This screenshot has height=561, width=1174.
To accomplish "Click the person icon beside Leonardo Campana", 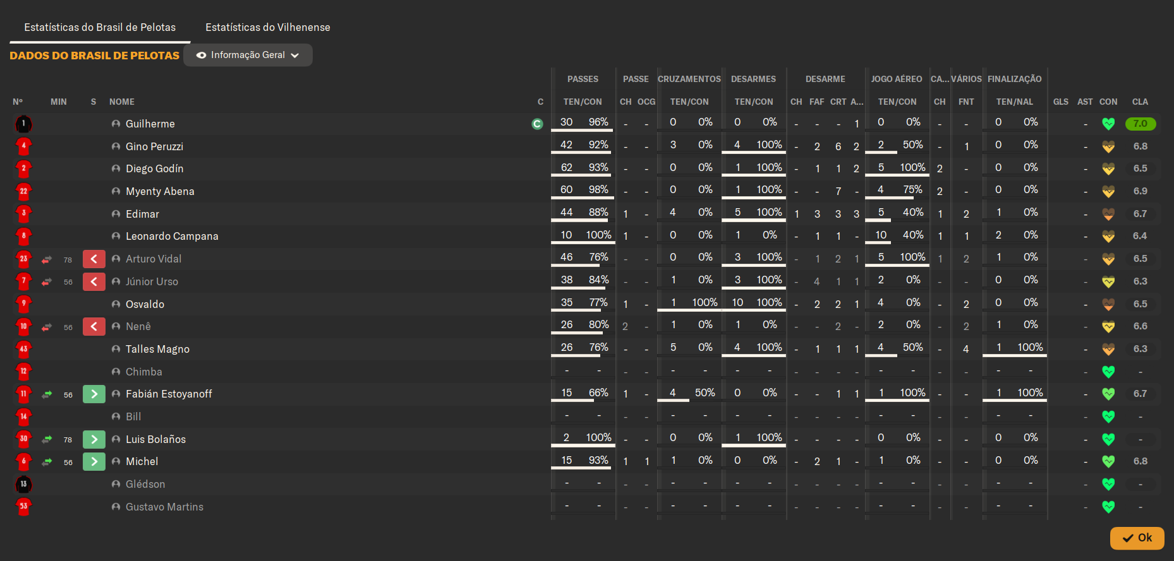I will 116,236.
